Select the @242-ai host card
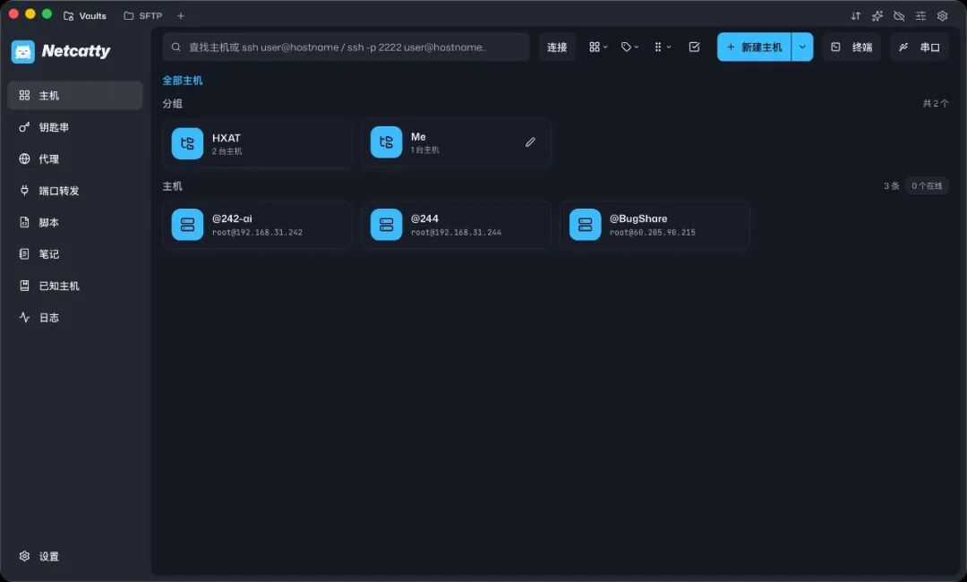 click(258, 225)
